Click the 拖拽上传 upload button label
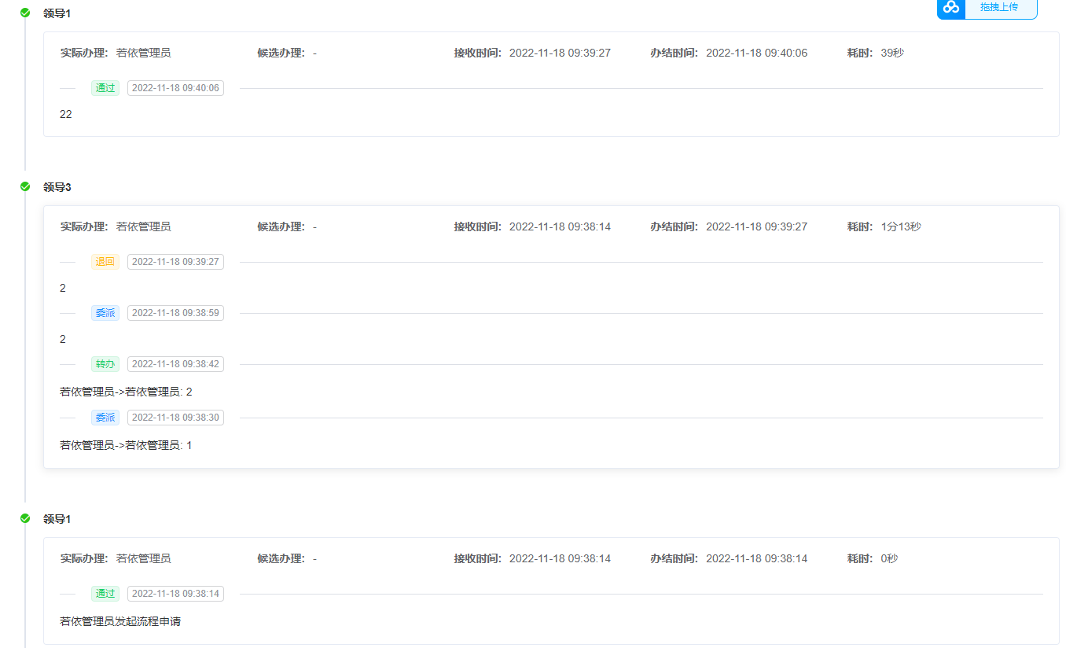The image size is (1066, 648). point(999,7)
